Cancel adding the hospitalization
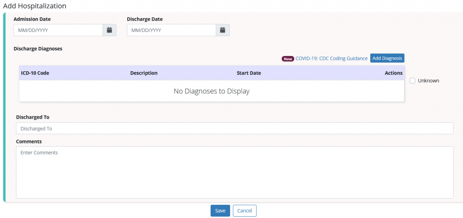 (245, 211)
